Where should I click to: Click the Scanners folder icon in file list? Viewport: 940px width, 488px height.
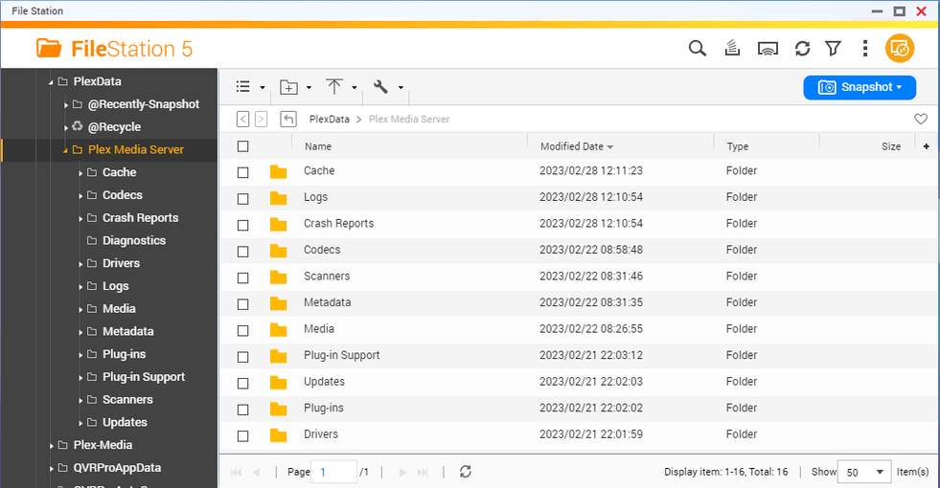278,277
